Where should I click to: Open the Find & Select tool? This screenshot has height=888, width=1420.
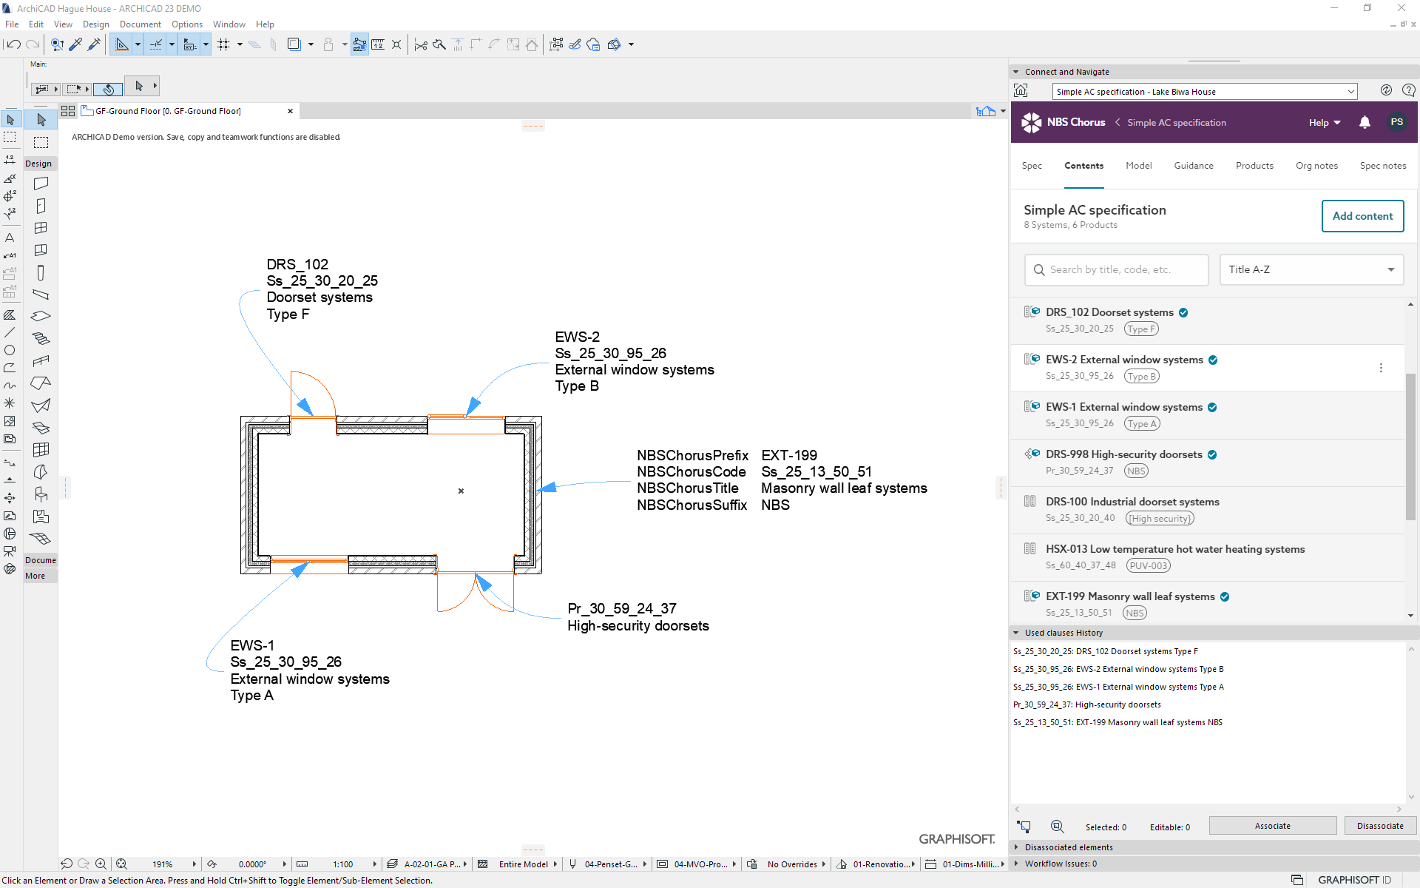57,44
